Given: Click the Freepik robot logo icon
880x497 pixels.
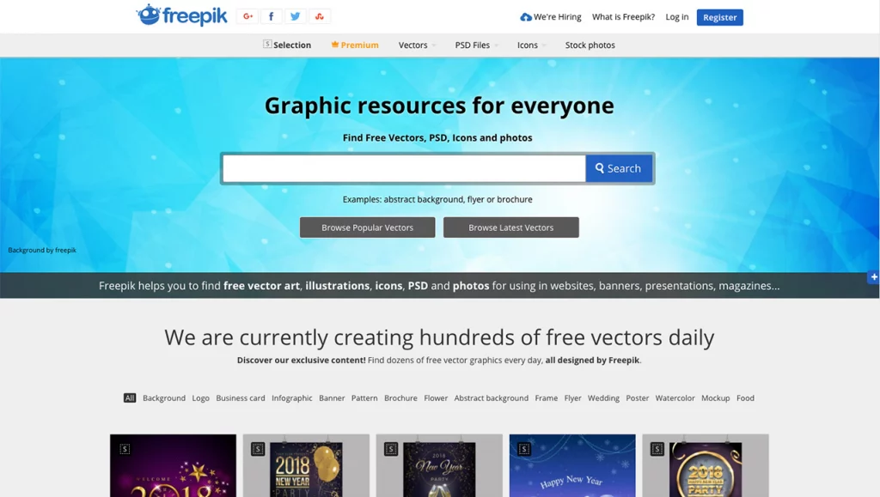Looking at the screenshot, I should click(x=148, y=15).
